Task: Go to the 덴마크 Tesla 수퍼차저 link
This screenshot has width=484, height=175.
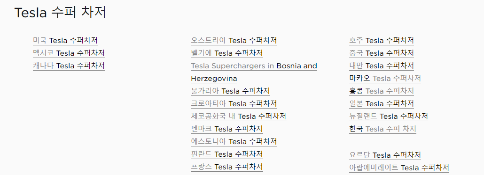Action: click(x=227, y=129)
